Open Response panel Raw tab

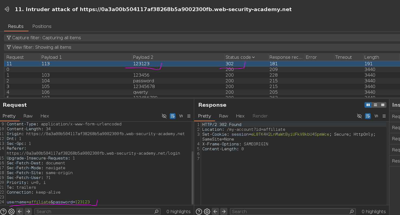click(x=223, y=116)
